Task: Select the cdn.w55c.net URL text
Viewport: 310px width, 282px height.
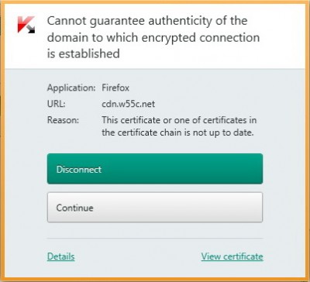Action: 129,104
